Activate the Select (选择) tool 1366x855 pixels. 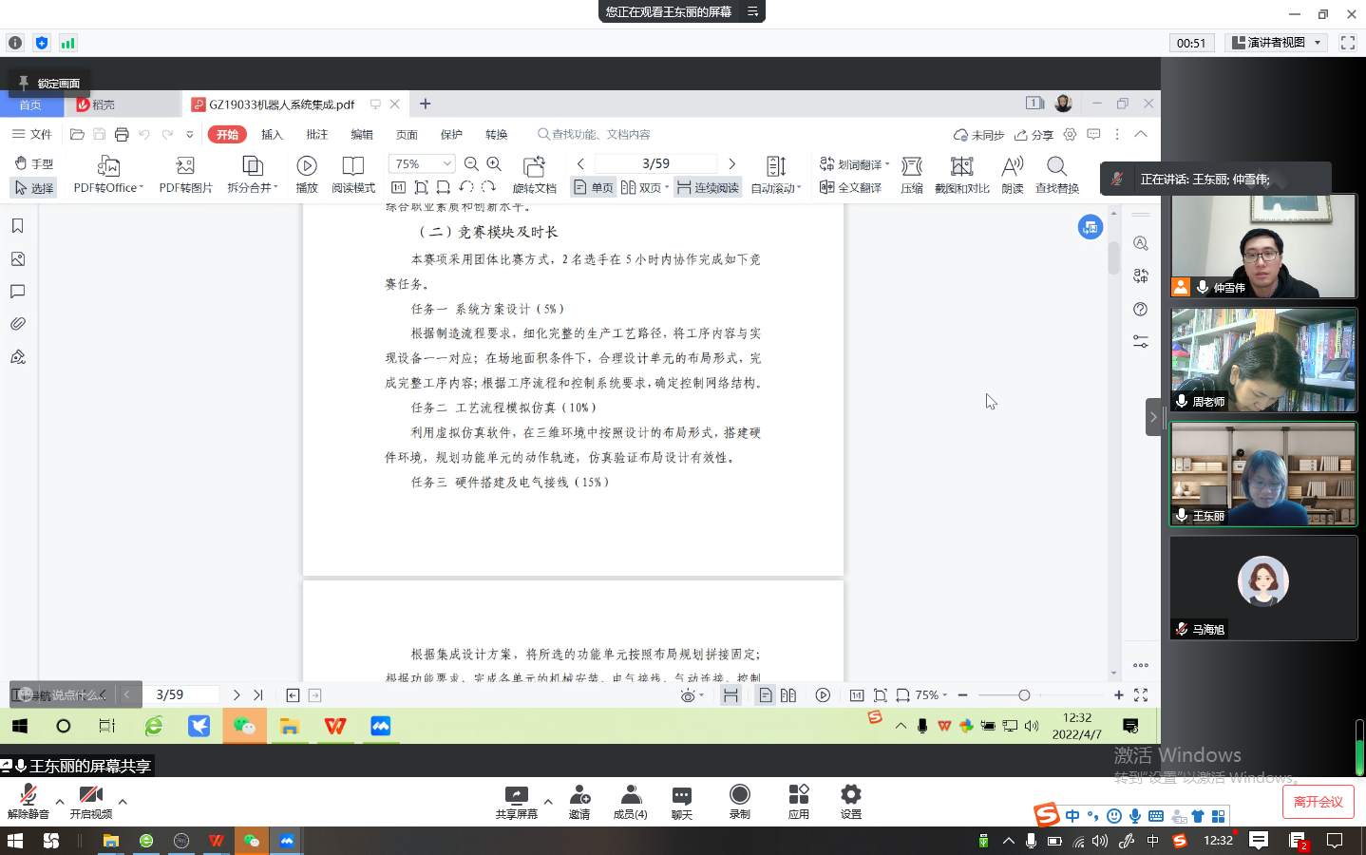[x=34, y=188]
